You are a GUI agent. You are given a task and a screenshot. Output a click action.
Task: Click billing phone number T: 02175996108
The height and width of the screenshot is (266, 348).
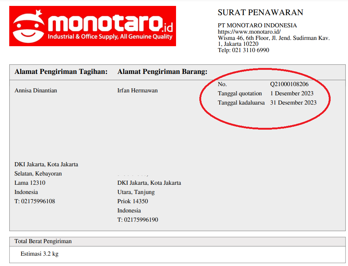pos(35,201)
